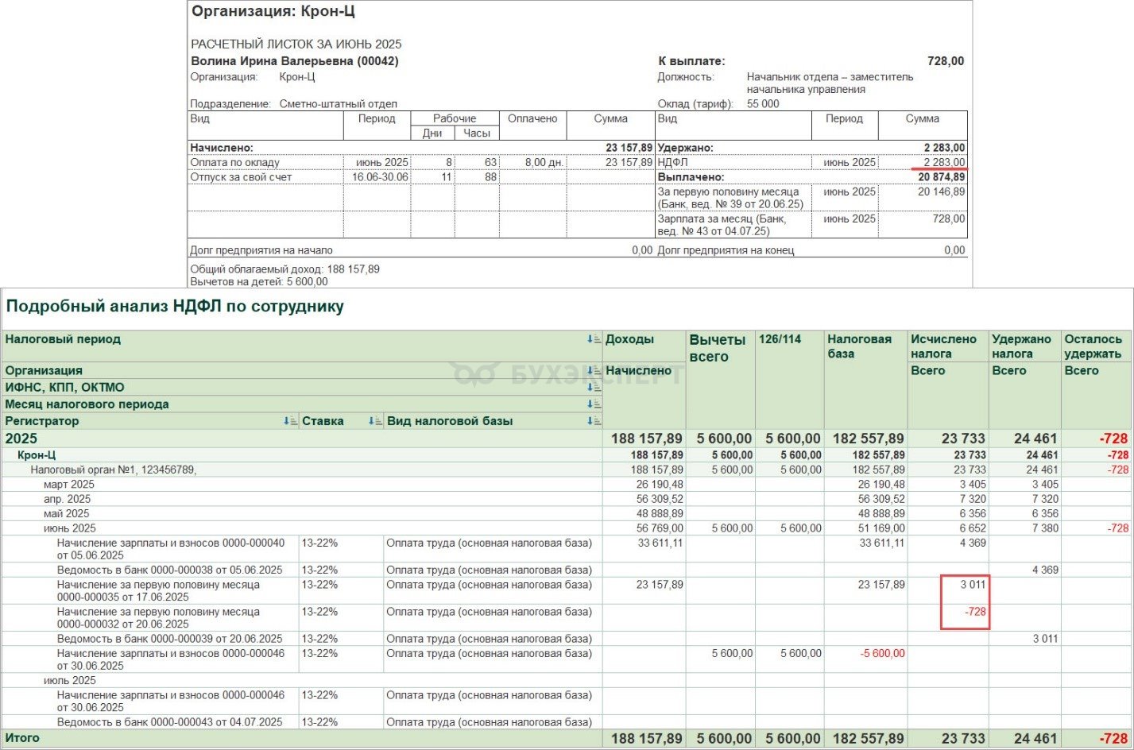
Task: Click the period 16.06-30.06 cell in payslip
Action: point(380,177)
